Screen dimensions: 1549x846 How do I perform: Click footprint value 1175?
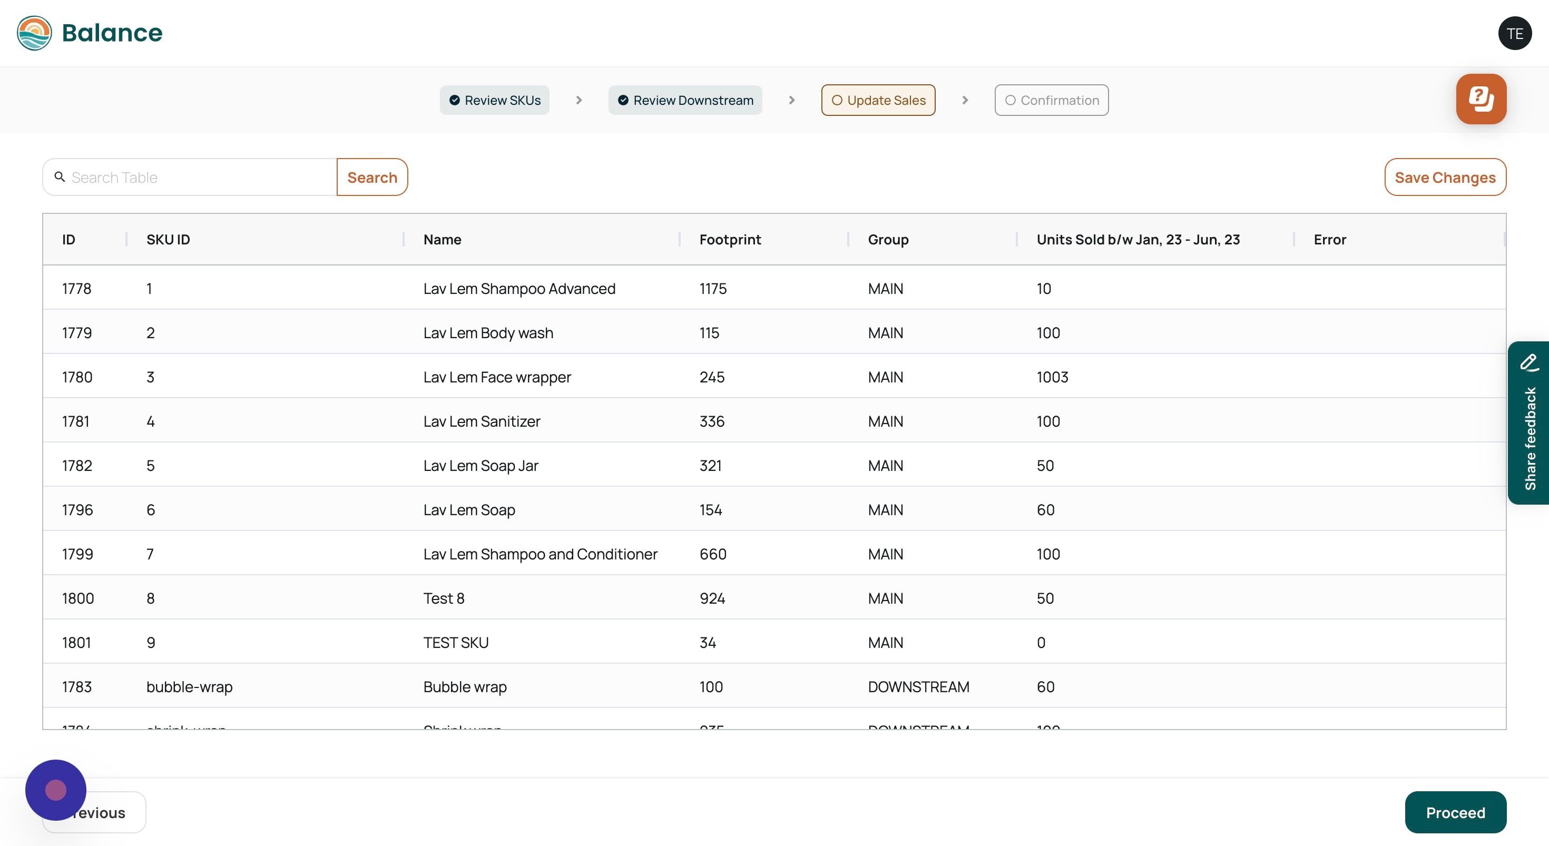point(712,289)
